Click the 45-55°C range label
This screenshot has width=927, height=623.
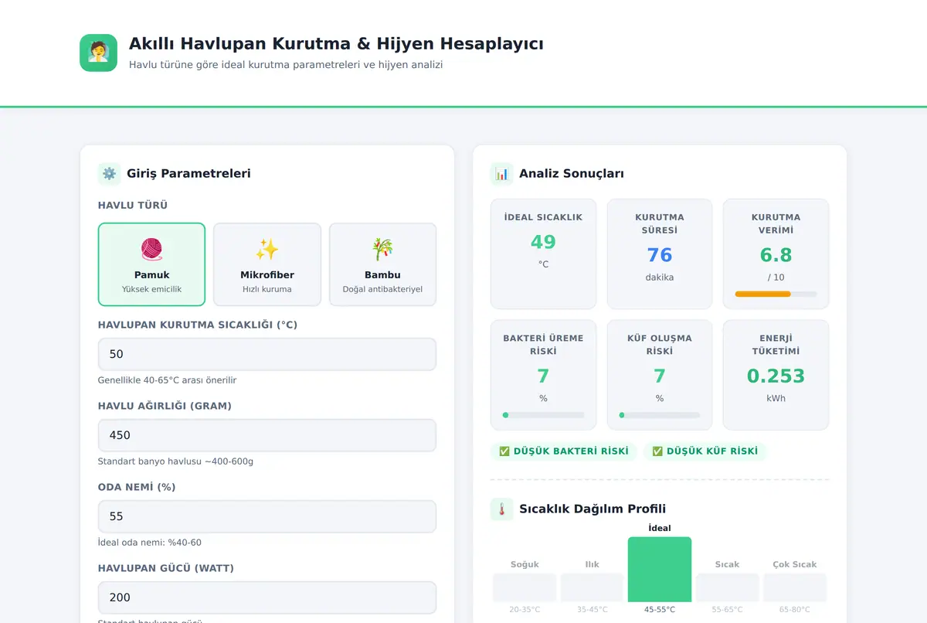pos(660,610)
